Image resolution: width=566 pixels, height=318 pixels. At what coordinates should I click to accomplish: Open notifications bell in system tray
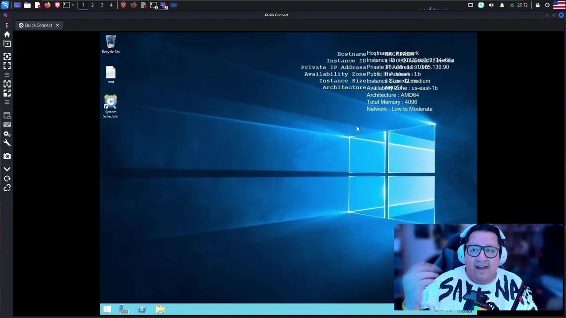[502, 5]
